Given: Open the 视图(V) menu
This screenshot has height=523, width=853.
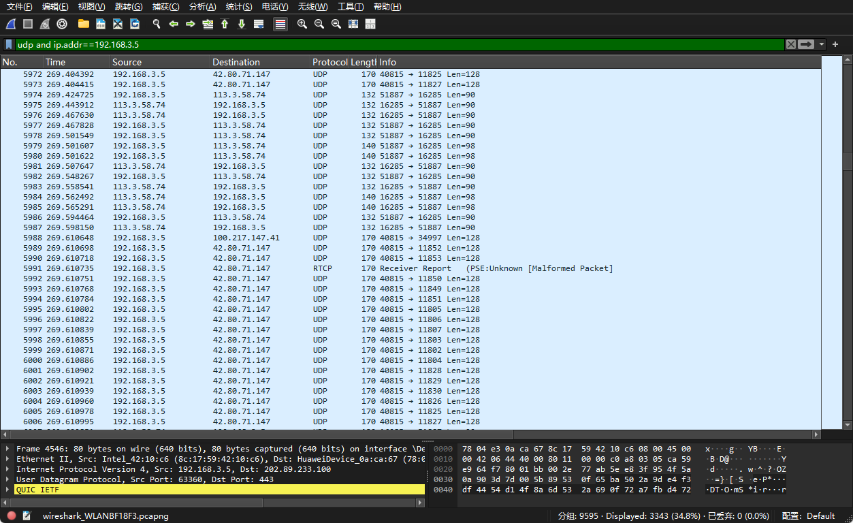Looking at the screenshot, I should [91, 7].
